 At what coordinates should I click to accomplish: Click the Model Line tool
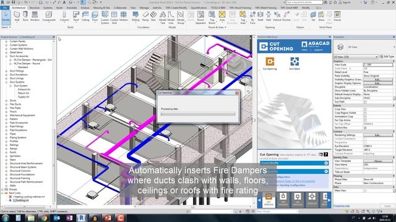(171, 18)
